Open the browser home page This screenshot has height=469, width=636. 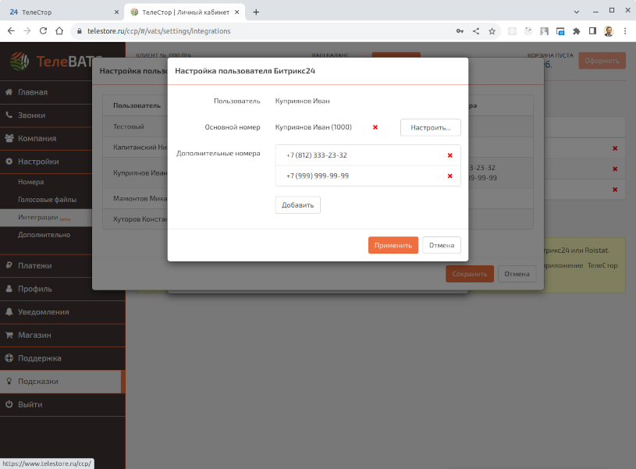pyautogui.click(x=59, y=31)
